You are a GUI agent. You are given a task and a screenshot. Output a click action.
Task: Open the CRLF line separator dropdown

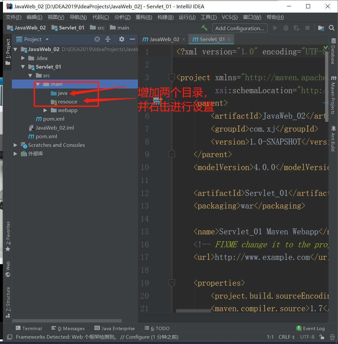click(287, 337)
